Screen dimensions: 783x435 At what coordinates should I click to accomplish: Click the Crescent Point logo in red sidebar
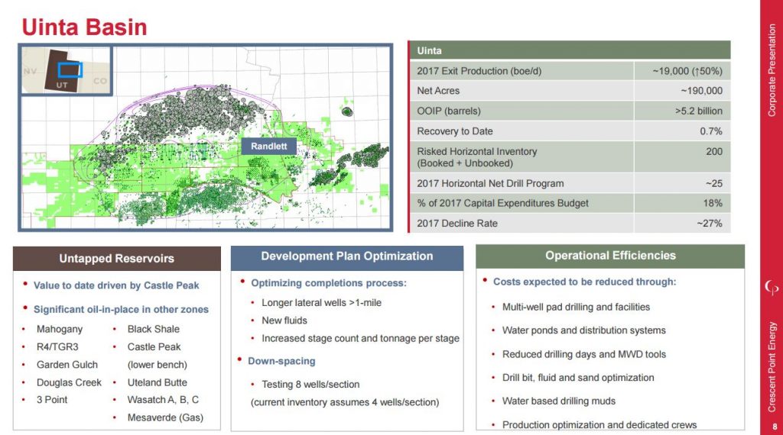(771, 286)
